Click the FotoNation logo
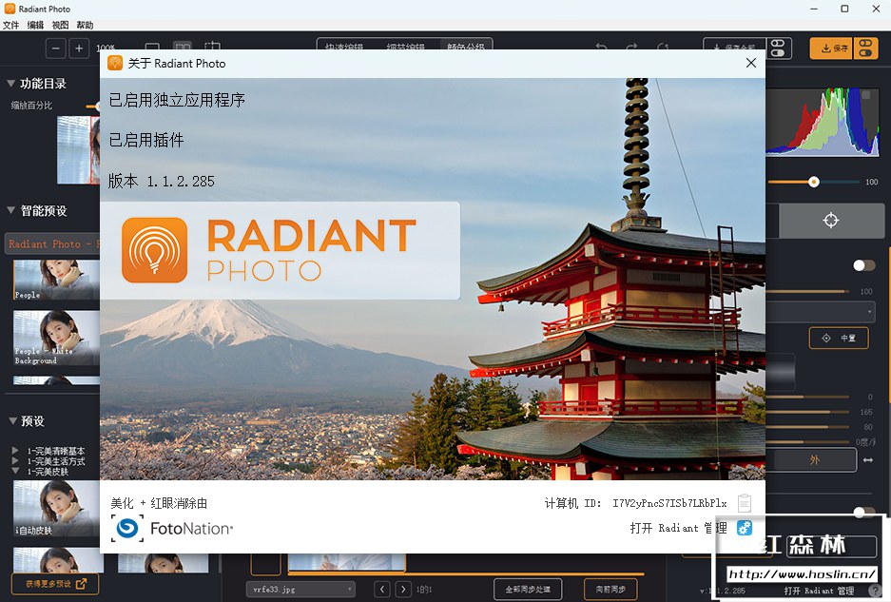 click(173, 529)
